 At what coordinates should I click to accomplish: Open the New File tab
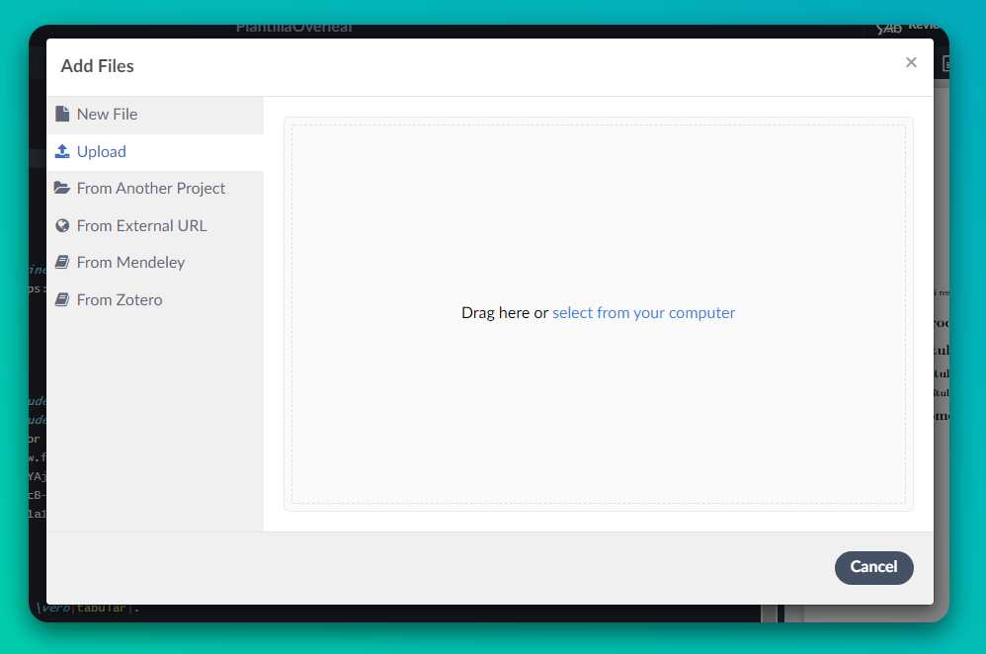(107, 114)
